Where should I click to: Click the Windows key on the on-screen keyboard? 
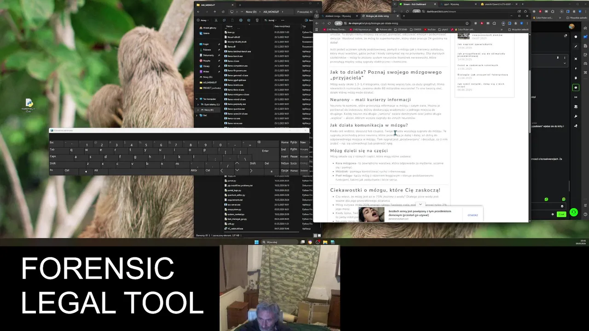tap(86, 171)
